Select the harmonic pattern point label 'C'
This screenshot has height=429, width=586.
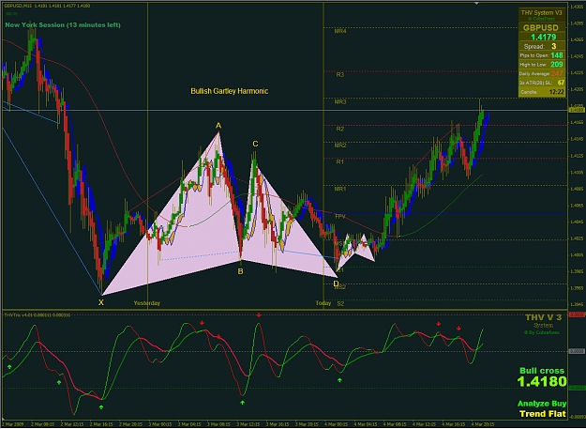coord(255,144)
